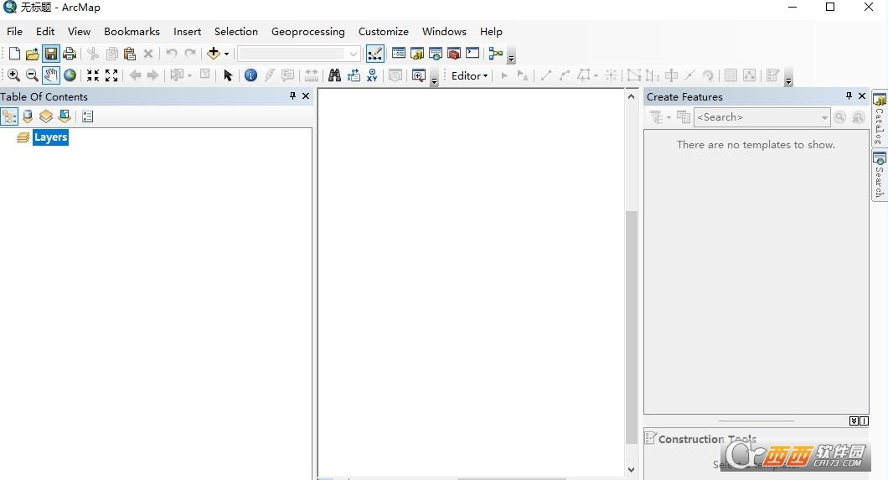888x480 pixels.
Task: Open the Geoprocessing menu
Action: [x=308, y=32]
